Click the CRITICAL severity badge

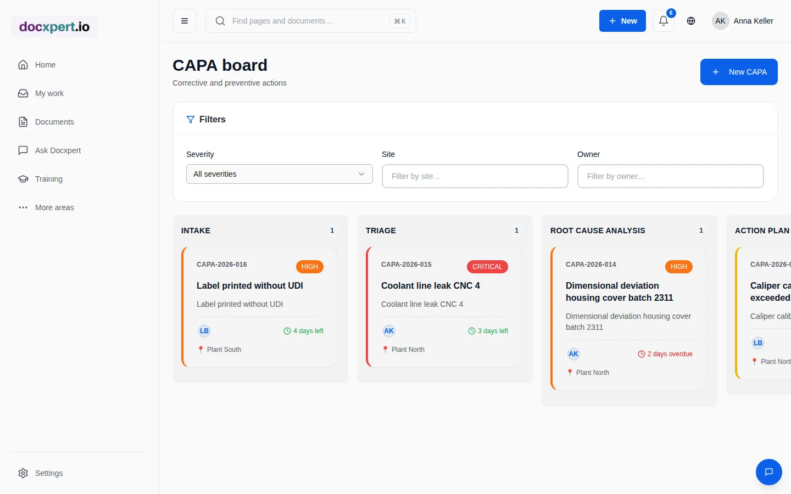tap(487, 267)
